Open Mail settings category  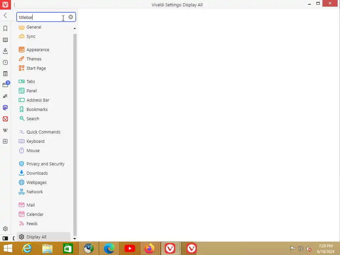coord(43,205)
